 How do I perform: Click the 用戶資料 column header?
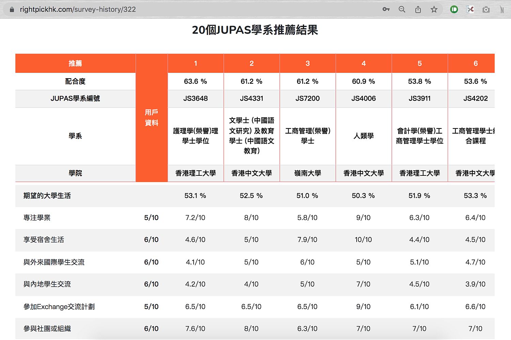(152, 118)
